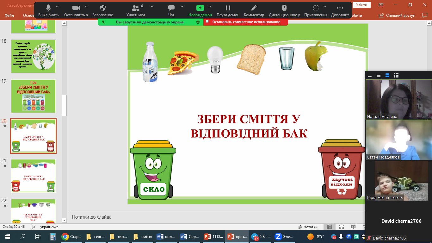Select slide 19 thumbnail with Гра title
This screenshot has width=432, height=243.
(34, 96)
